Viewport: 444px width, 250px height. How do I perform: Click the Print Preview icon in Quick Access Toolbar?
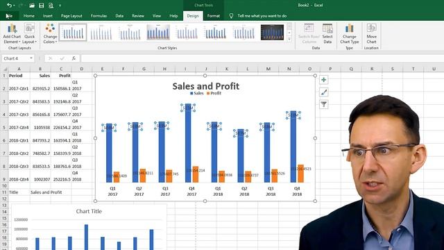[x=51, y=6]
